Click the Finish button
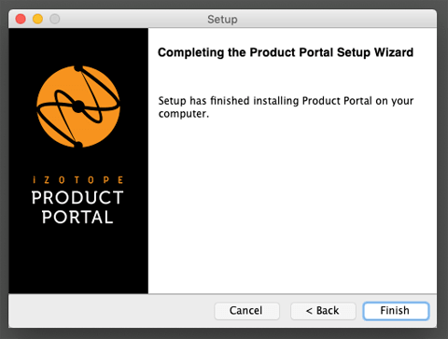Screen dimensions: 448x339 click(x=396, y=311)
